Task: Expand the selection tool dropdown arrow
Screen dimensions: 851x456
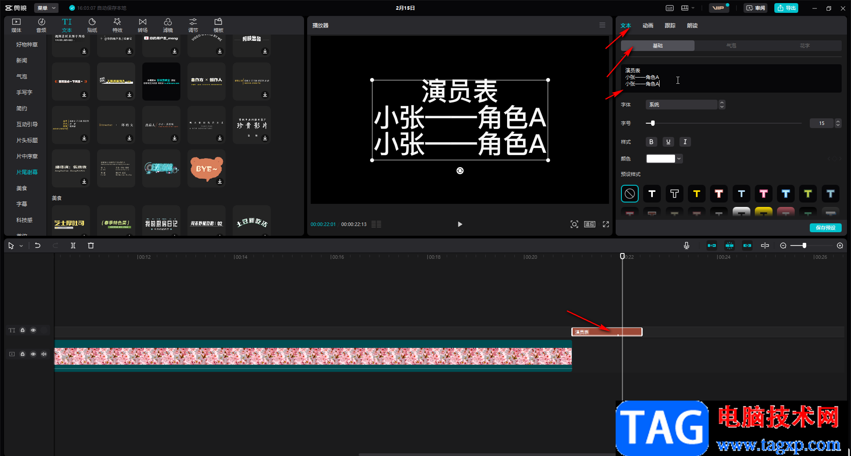Action: (x=21, y=246)
